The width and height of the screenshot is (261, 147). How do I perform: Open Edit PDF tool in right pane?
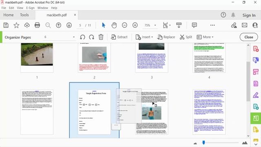256,72
